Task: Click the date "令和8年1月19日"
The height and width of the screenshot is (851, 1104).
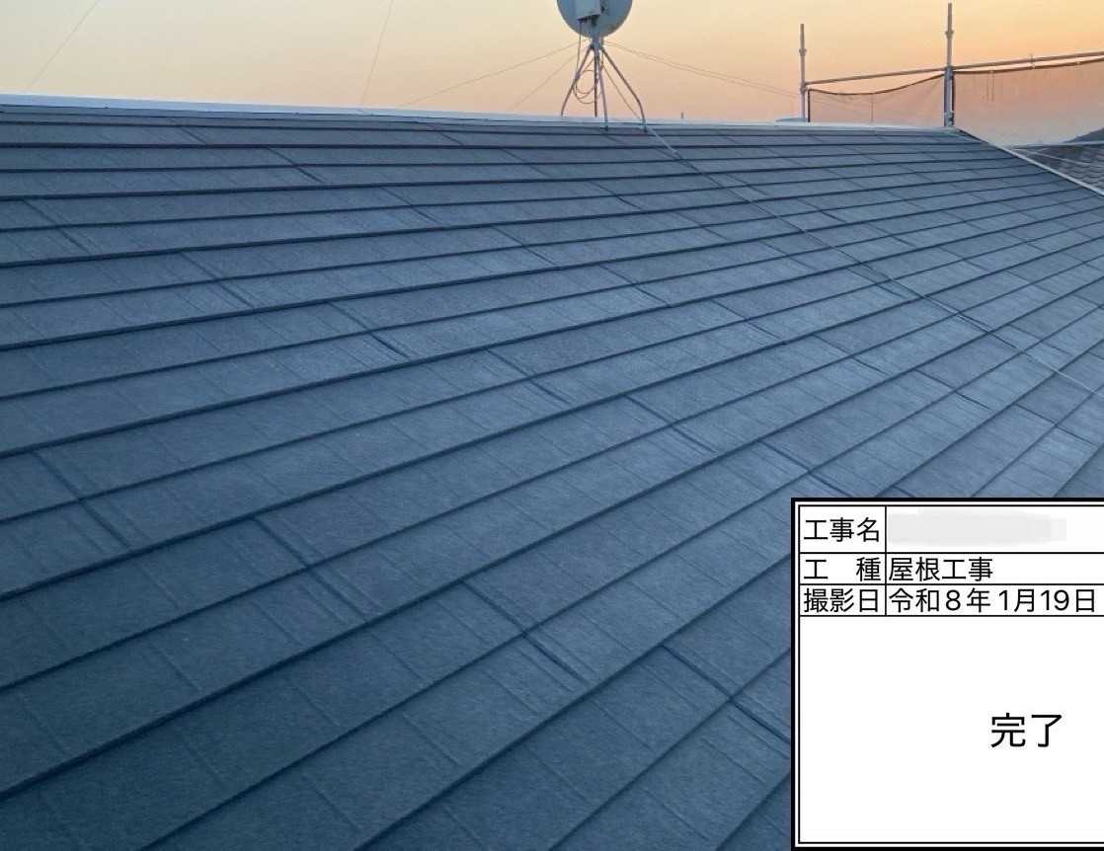Action: click(991, 600)
